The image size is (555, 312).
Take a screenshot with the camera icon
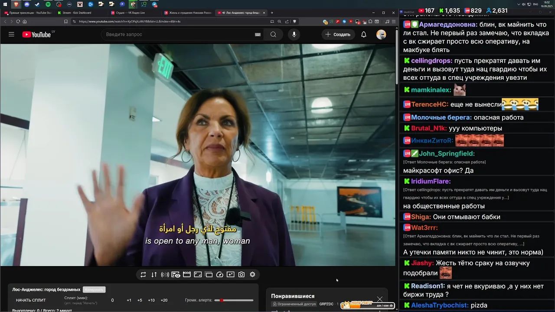[242, 274]
